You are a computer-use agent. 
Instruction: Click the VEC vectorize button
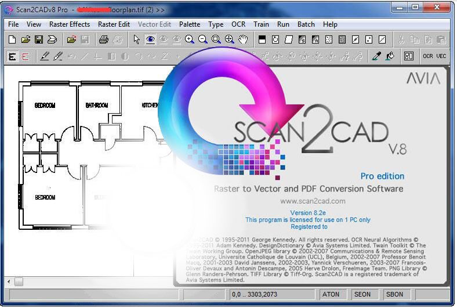tap(441, 56)
